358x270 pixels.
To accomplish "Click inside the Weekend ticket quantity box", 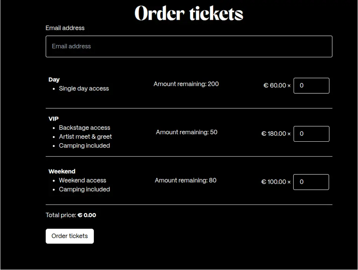I will (x=311, y=182).
